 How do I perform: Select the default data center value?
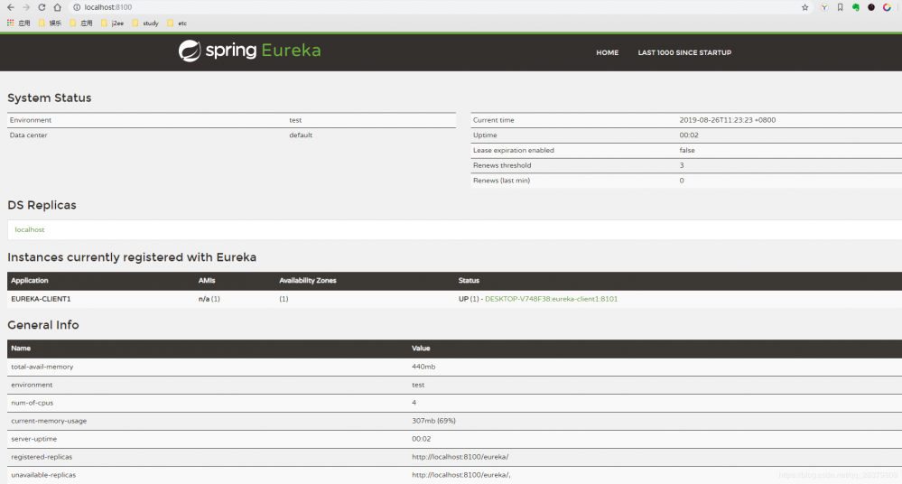[301, 135]
